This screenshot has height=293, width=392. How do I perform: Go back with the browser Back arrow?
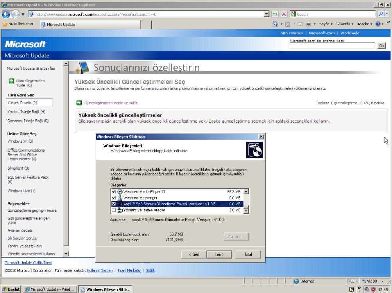(x=6, y=14)
